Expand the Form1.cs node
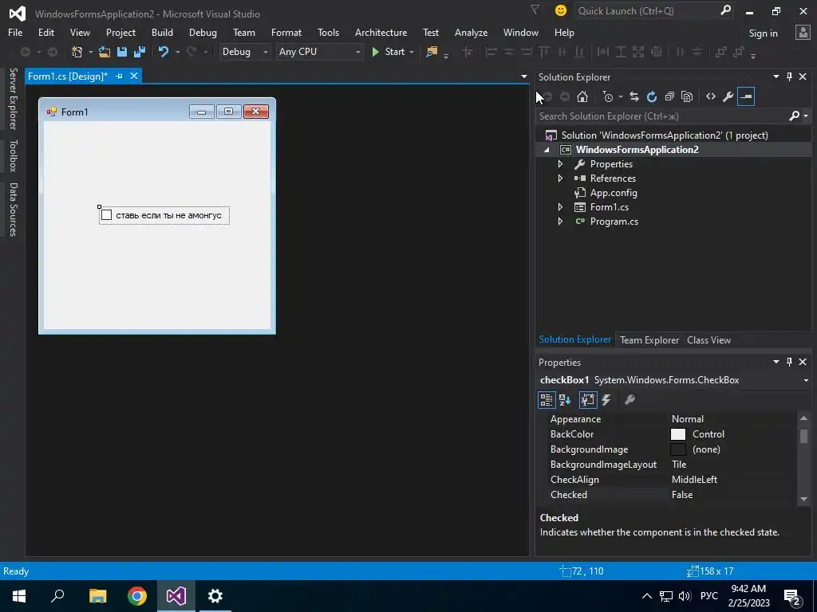The height and width of the screenshot is (612, 817). coord(560,206)
